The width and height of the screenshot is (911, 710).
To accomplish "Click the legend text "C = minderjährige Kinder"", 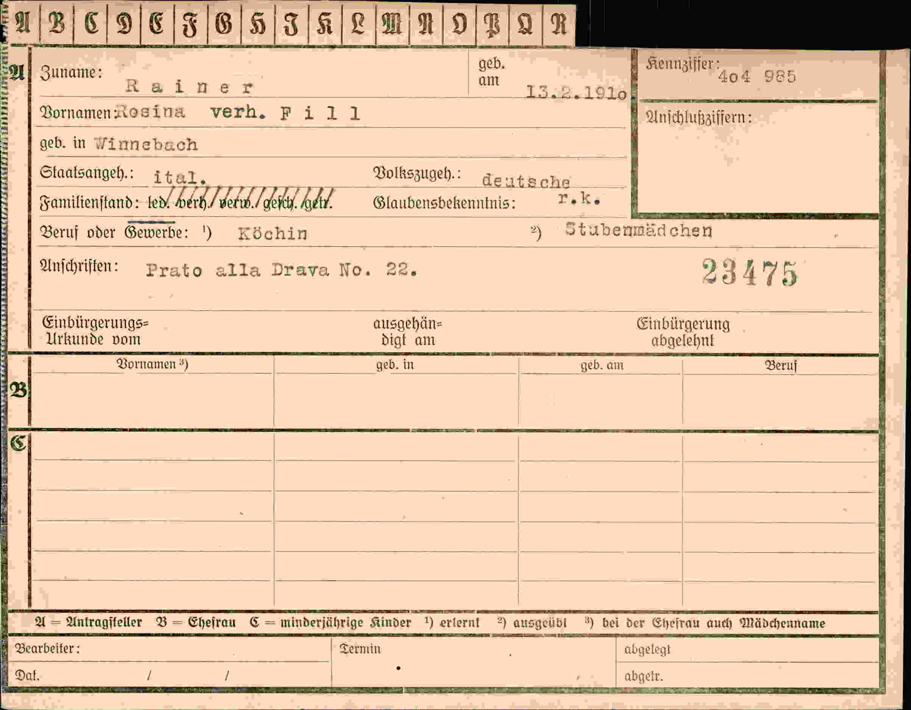I will 331,623.
